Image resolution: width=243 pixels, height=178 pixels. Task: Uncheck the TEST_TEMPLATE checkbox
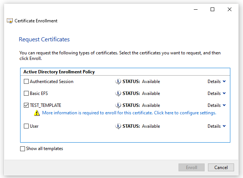pyautogui.click(x=26, y=105)
